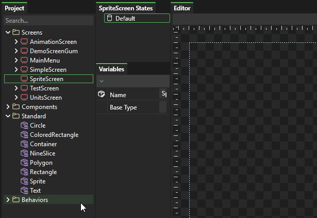Click the AnimationScreen screen icon

pyautogui.click(x=24, y=42)
